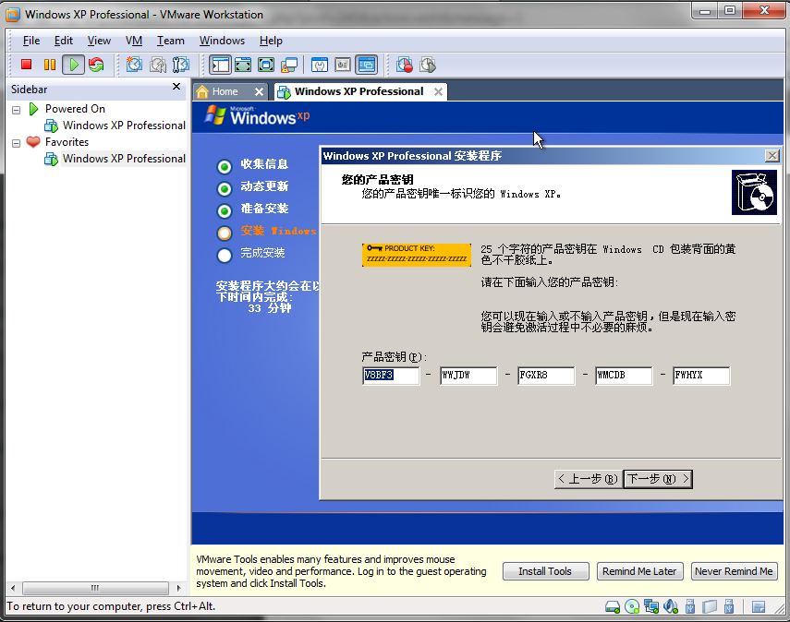Collapse the Favorites tree group
The image size is (790, 622).
[x=16, y=142]
